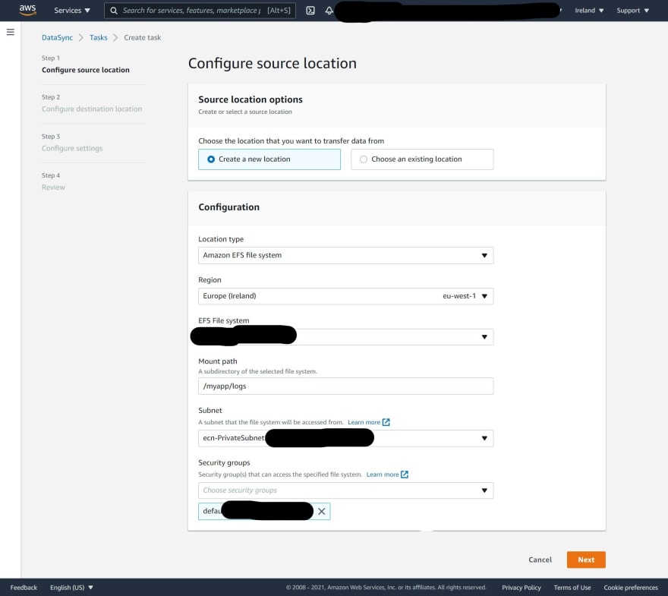Viewport: 668px width, 596px height.
Task: Open the notifications bell icon
Action: tap(329, 11)
